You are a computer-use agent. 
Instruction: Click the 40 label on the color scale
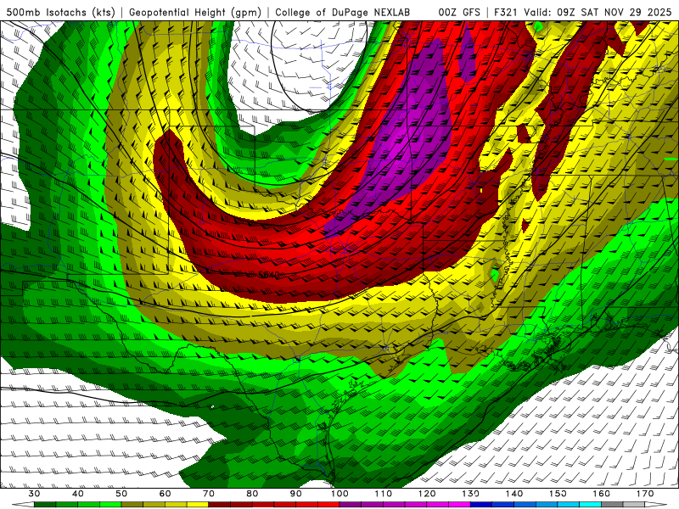click(x=78, y=494)
